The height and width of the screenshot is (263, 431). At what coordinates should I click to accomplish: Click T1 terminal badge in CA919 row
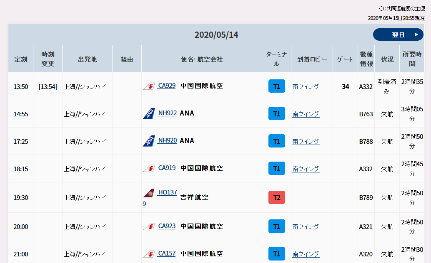click(x=277, y=169)
